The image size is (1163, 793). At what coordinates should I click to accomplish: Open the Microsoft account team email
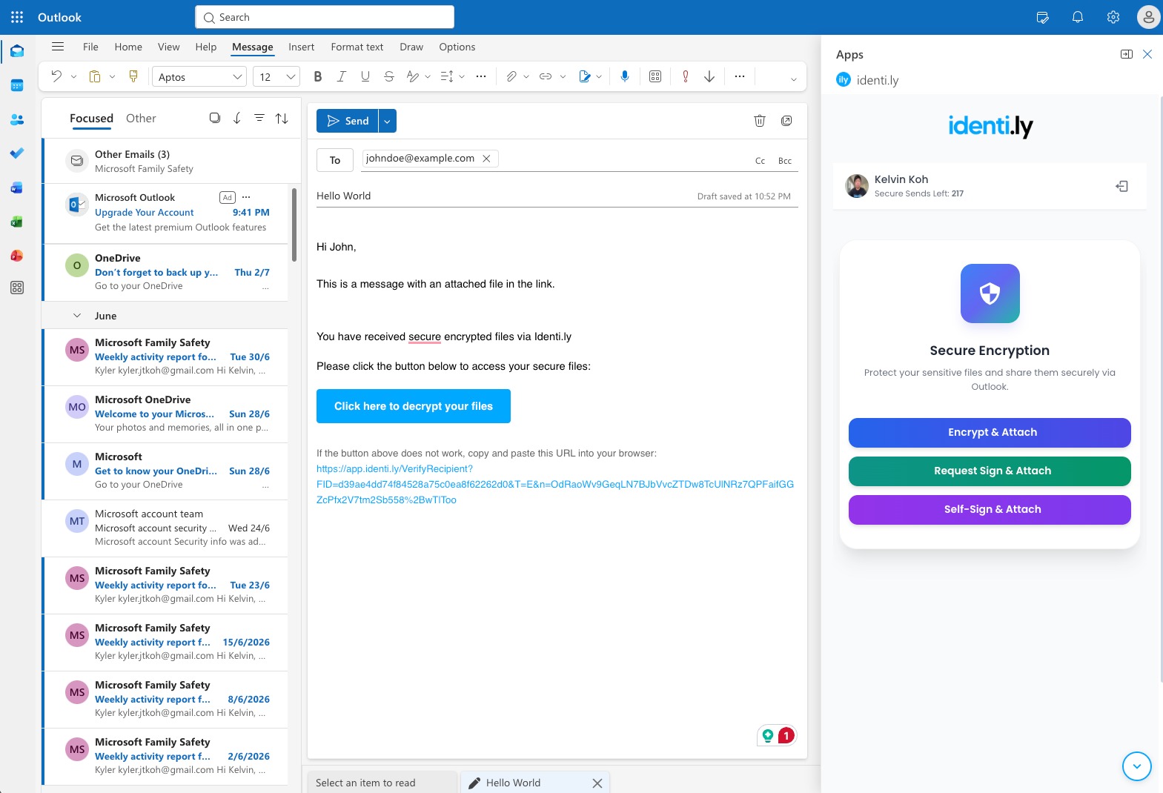click(x=165, y=528)
